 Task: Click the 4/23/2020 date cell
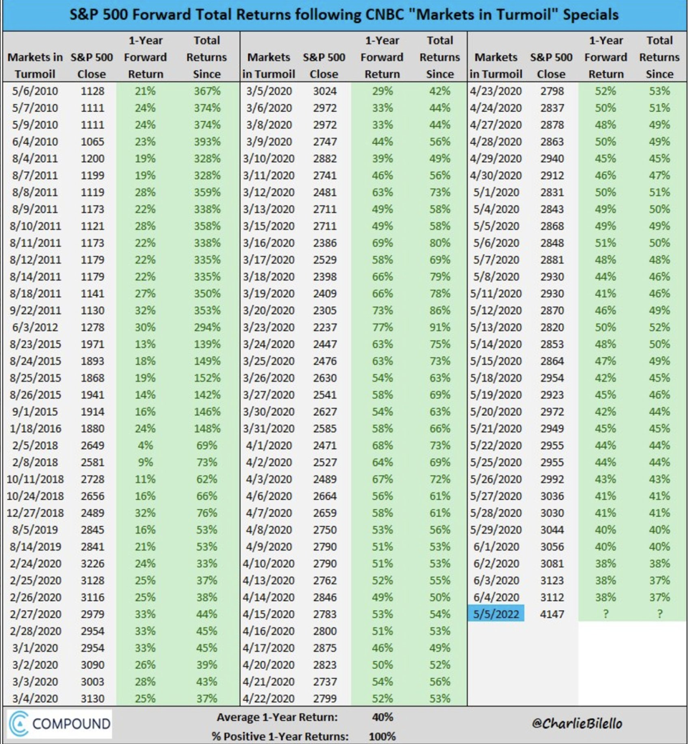496,91
